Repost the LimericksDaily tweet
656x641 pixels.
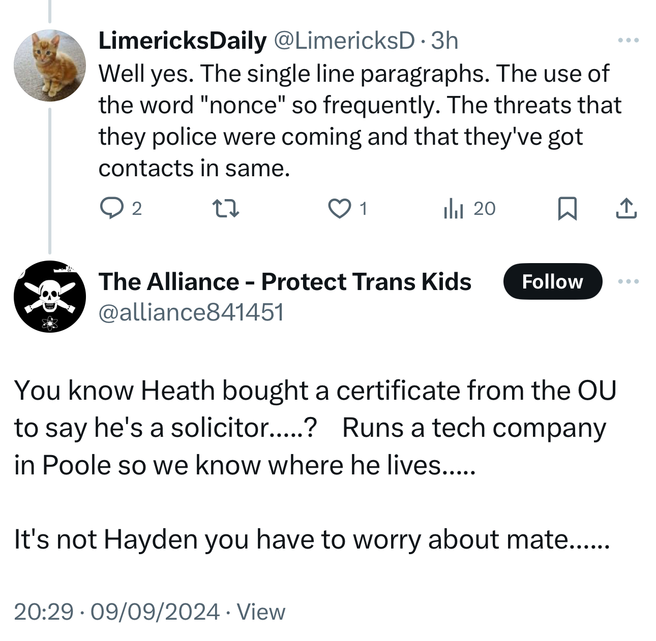tap(225, 209)
